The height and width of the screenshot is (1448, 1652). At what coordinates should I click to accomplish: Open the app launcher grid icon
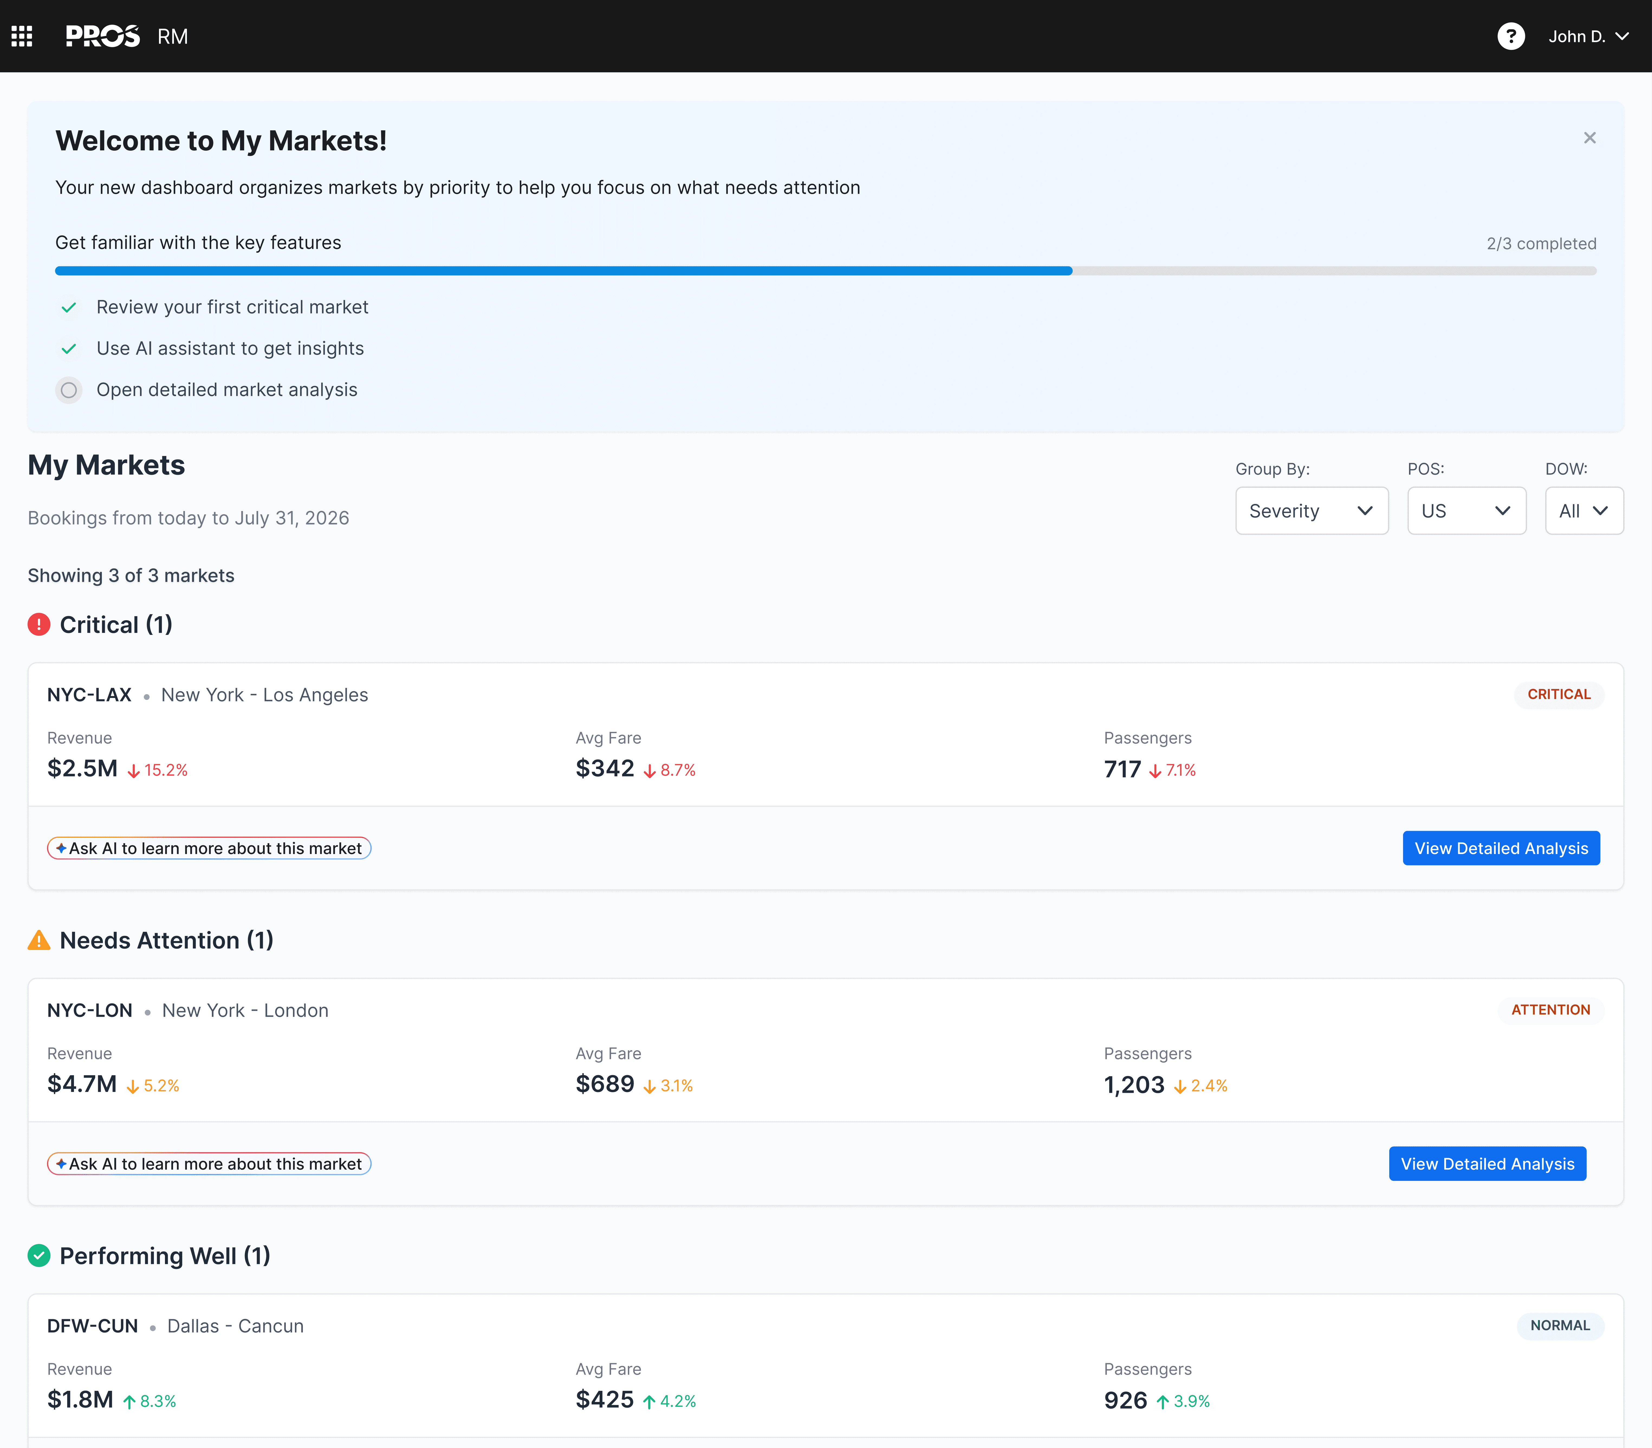22,36
